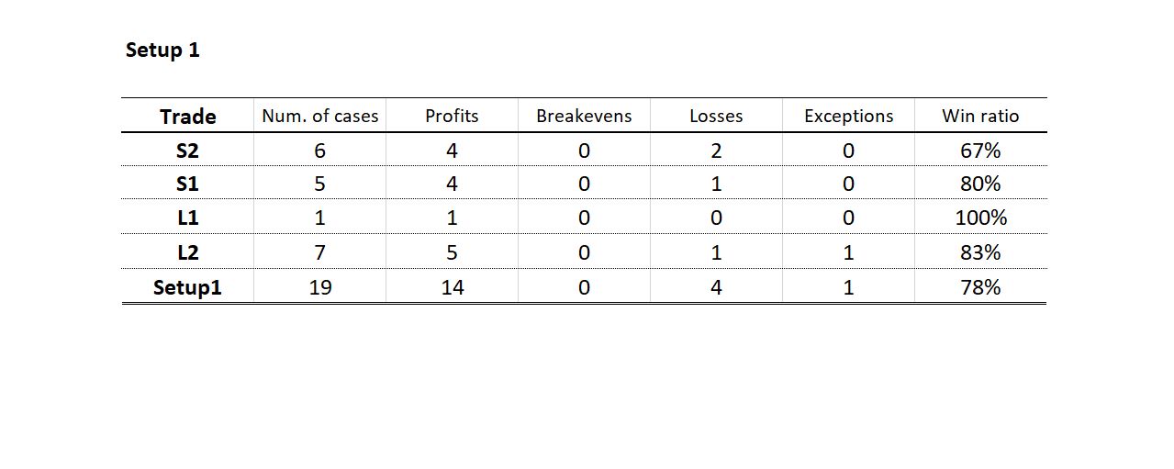Click the "Exceptions" column header

click(x=848, y=117)
